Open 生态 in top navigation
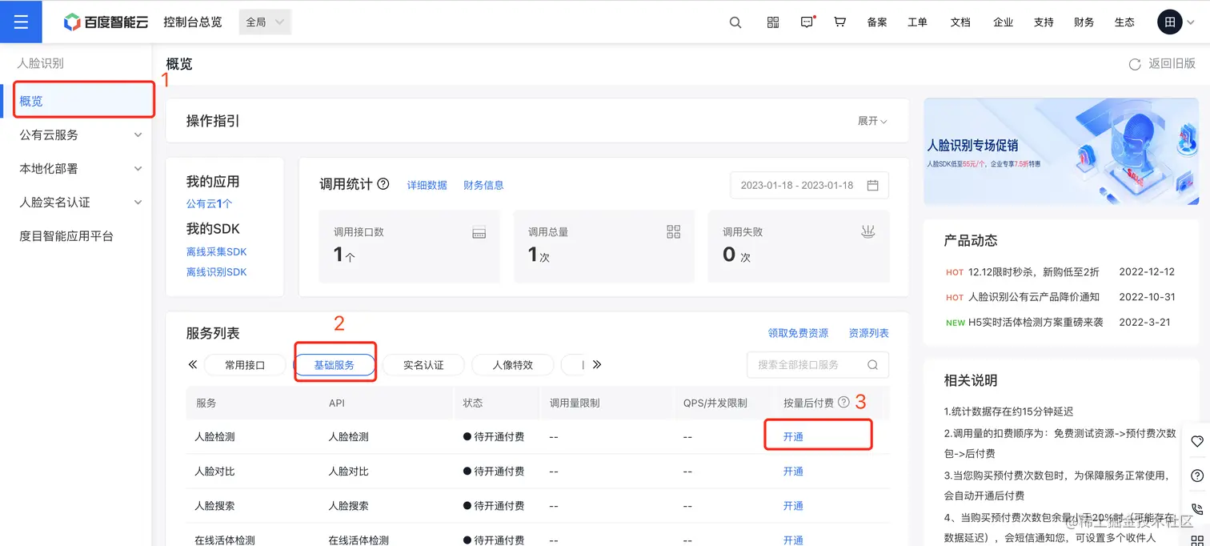 (x=1125, y=22)
